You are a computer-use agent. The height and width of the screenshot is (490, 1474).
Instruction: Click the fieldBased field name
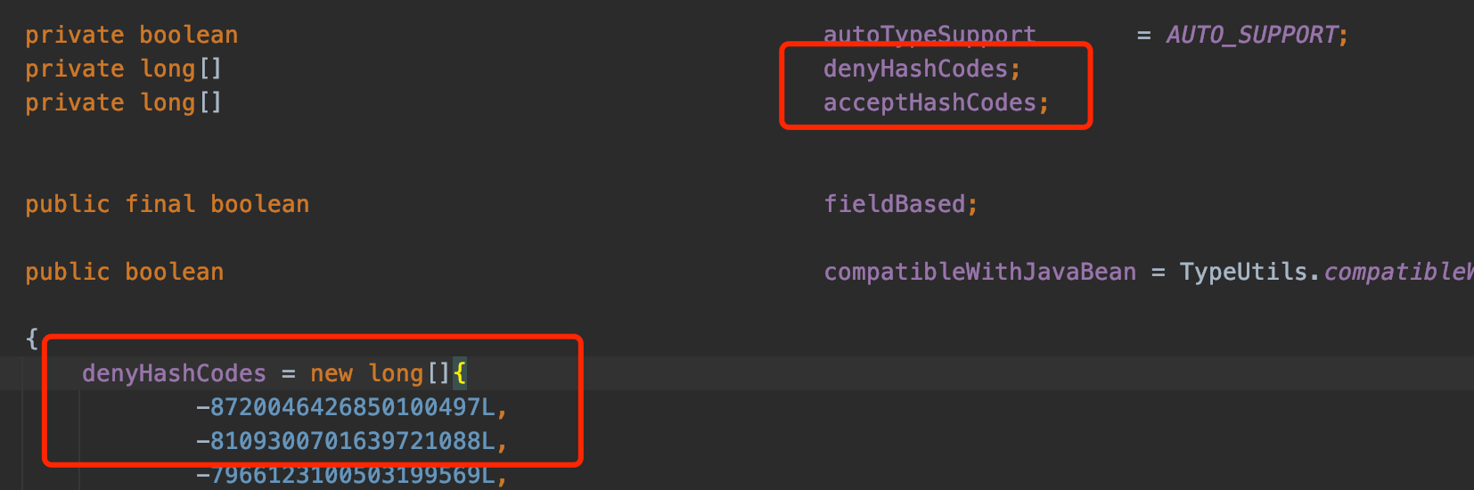coord(895,204)
